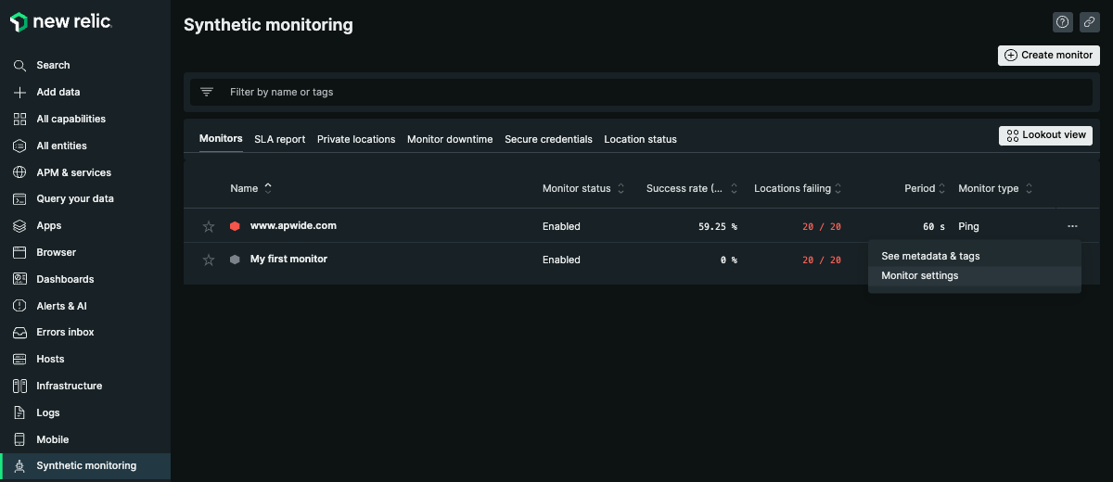
Task: Sort by Locations failing column
Action: coord(838,189)
